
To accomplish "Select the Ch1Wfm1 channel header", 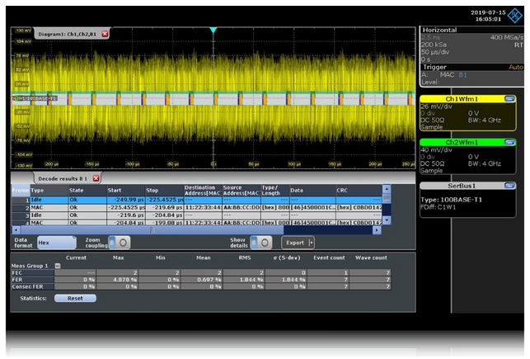I will tap(462, 99).
